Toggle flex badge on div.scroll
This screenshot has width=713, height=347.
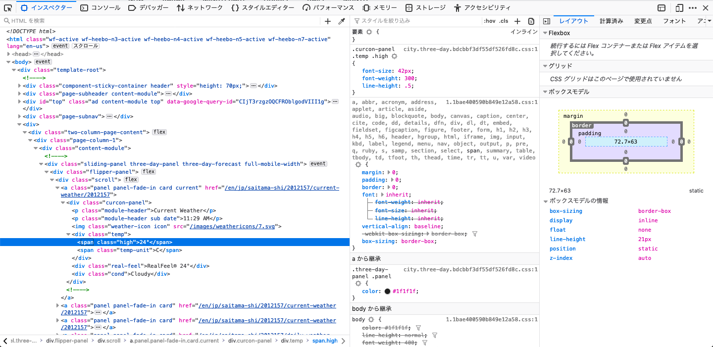(131, 180)
